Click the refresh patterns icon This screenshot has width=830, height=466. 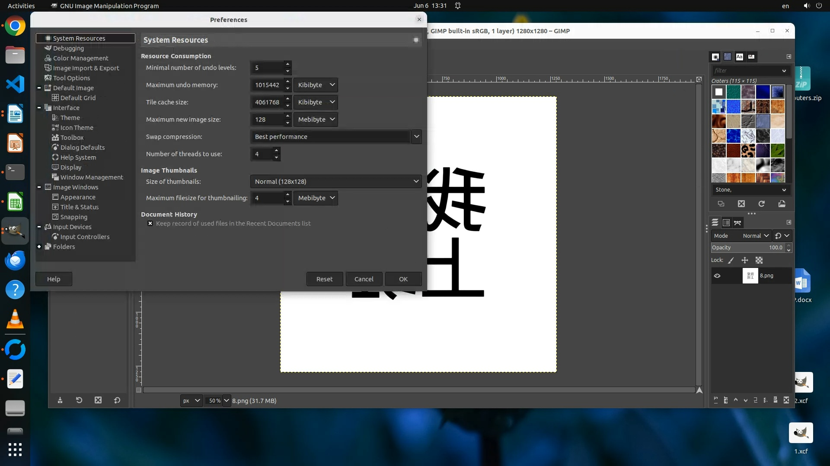(x=762, y=204)
